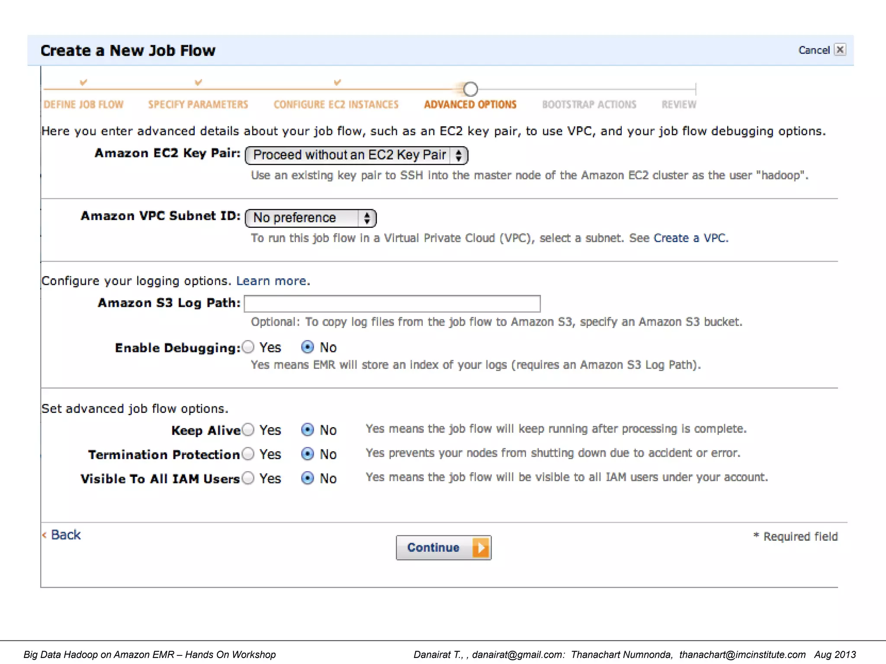Click the Cancel X icon
Screen dimensions: 886x664
coord(840,50)
